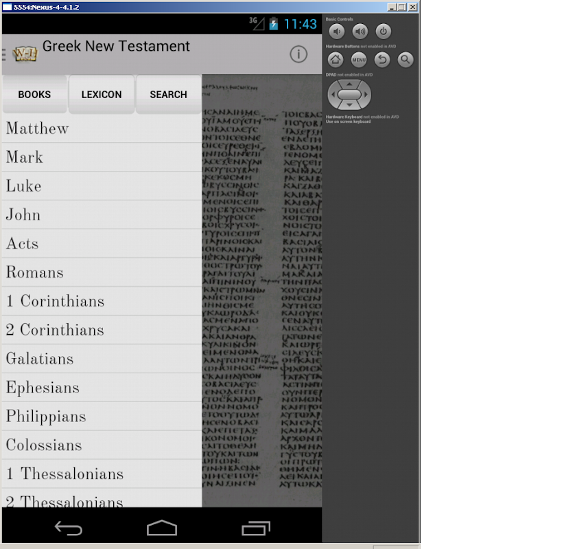Click the emulator window title bar icon
This screenshot has height=549, width=562.
(x=7, y=7)
